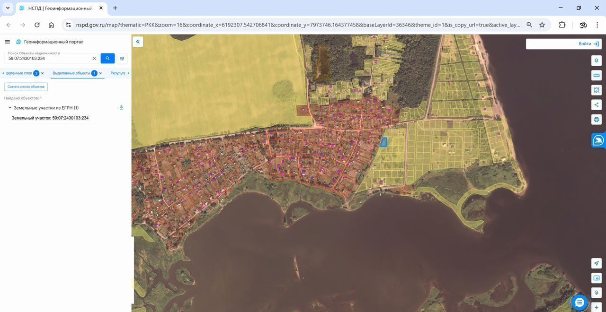Image resolution: width=606 pixels, height=312 pixels.
Task: Open the 'Результа' tab
Action: click(x=118, y=73)
